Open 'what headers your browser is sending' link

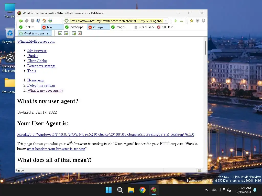56,149
